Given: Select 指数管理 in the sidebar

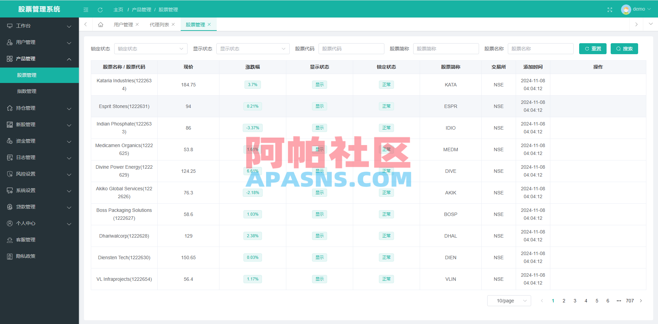Looking at the screenshot, I should point(27,91).
